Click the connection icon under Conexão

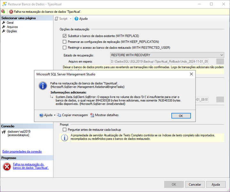4,132
